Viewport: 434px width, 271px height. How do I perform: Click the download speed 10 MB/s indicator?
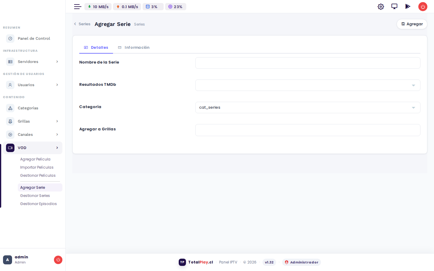point(98,7)
